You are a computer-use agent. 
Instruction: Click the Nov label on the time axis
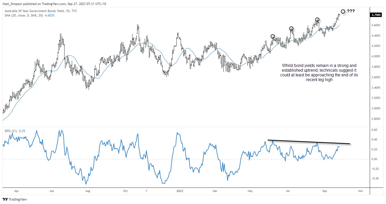[x=360, y=191]
